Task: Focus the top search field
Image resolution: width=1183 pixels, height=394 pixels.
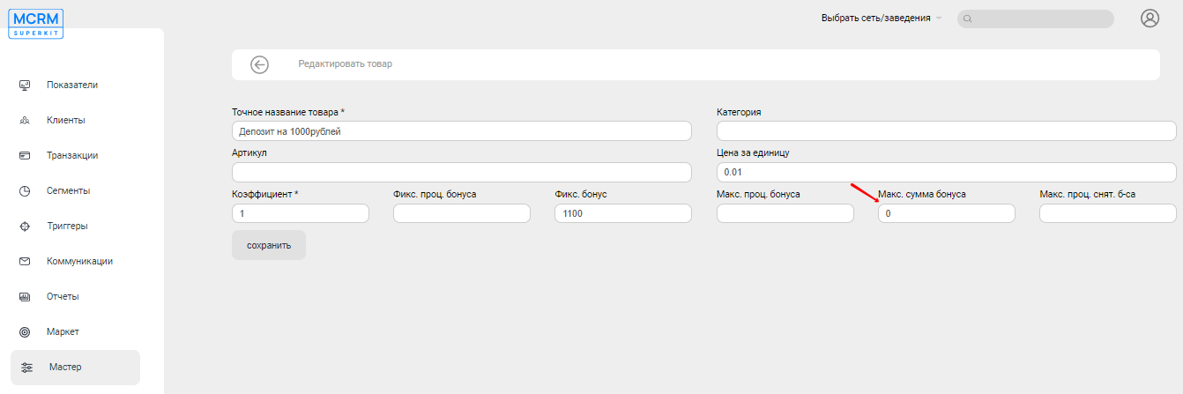Action: tap(1036, 19)
